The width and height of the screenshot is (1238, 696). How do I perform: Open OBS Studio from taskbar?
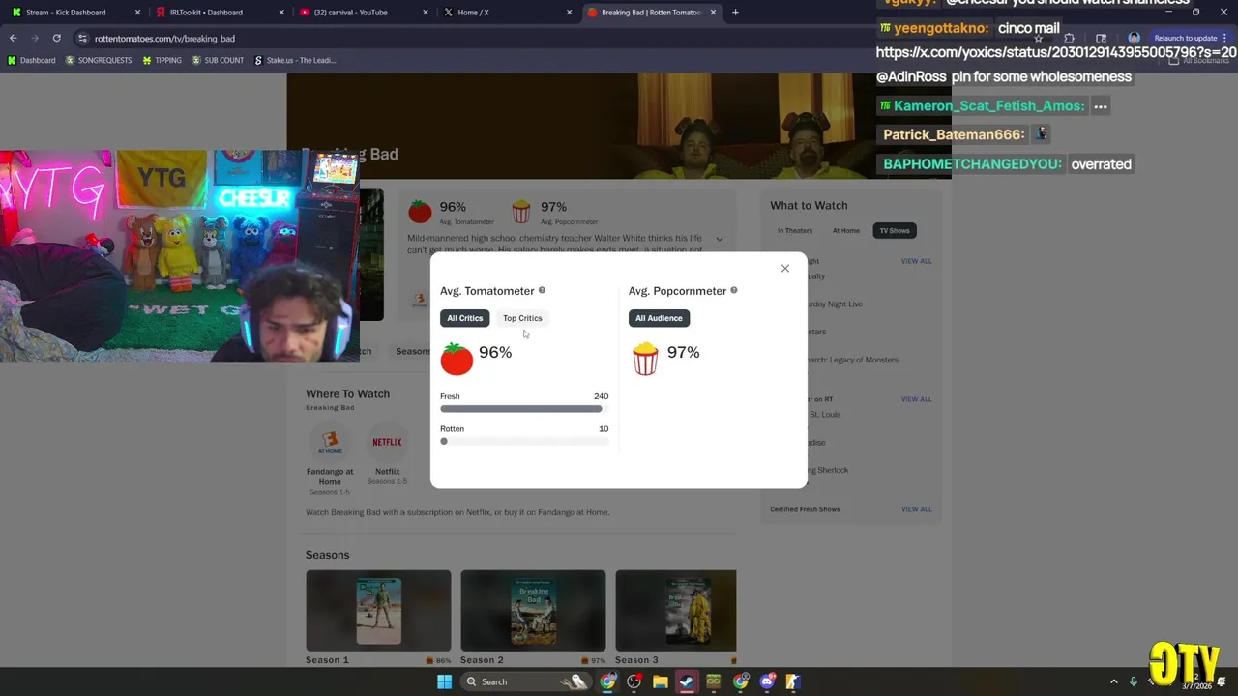tap(634, 681)
